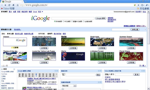Viewport: 150px width, 90px height.
Task: Click the iGoogle logo
Action: tap(41, 18)
